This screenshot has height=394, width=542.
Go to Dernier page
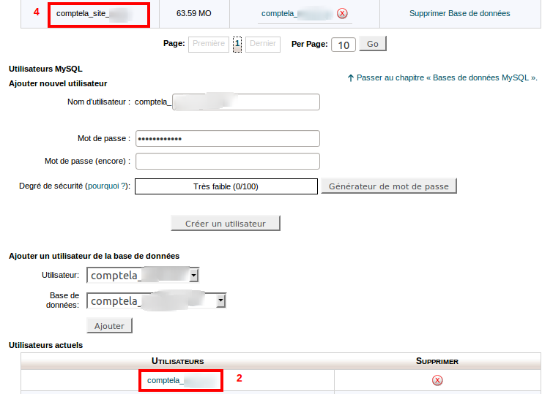point(263,44)
